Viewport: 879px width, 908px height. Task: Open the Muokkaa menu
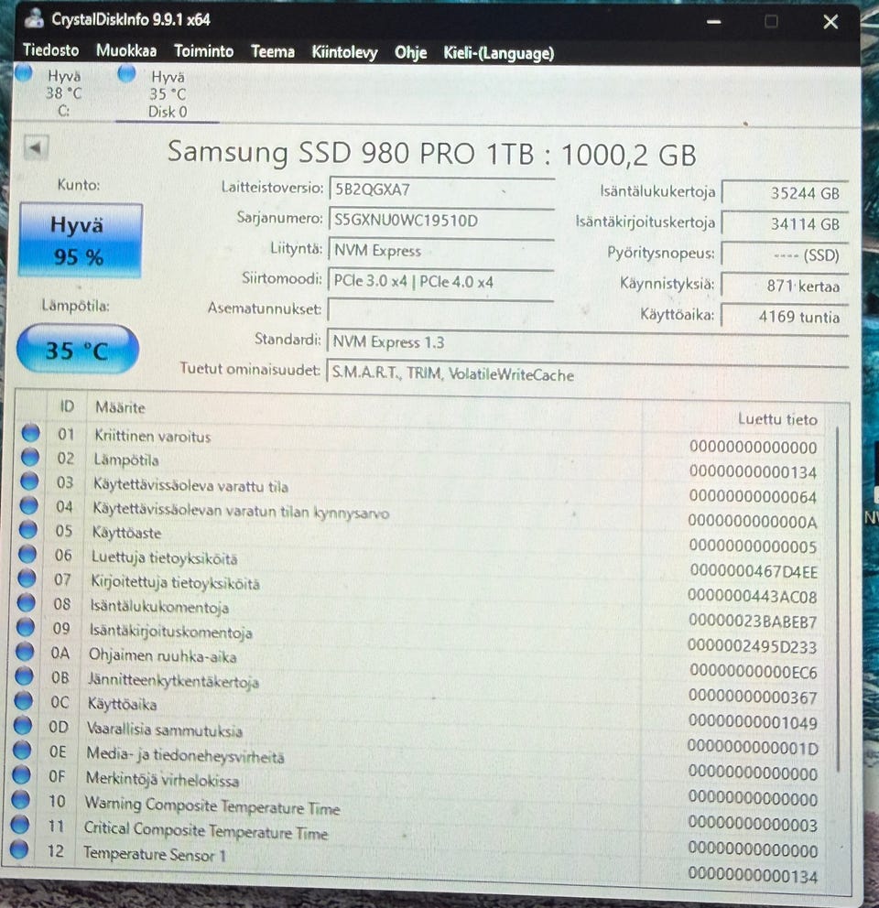tap(126, 51)
